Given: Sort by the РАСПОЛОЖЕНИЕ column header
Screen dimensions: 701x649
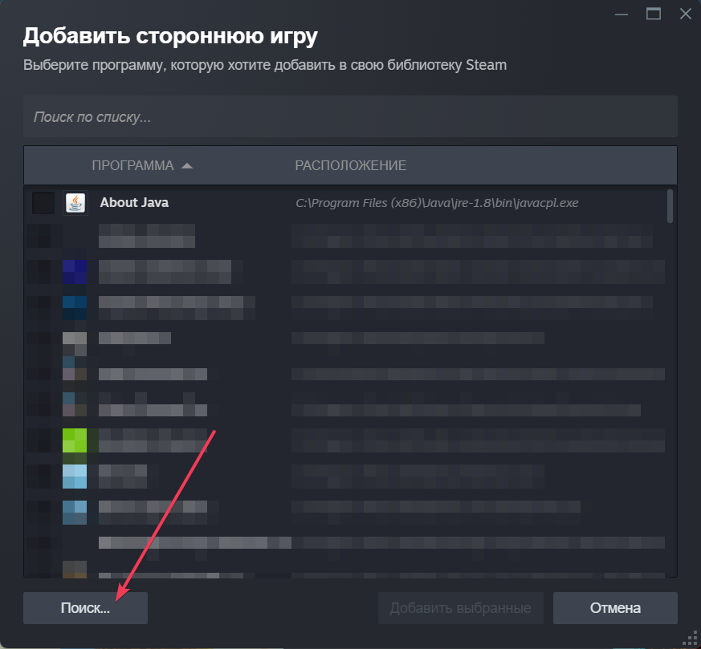Looking at the screenshot, I should click(x=350, y=166).
